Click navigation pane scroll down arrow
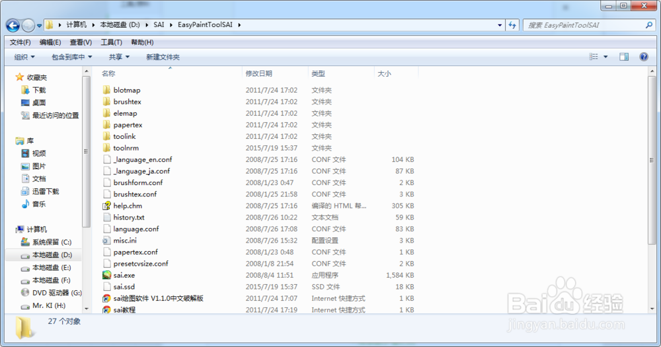This screenshot has height=347, width=661. pyautogui.click(x=87, y=309)
